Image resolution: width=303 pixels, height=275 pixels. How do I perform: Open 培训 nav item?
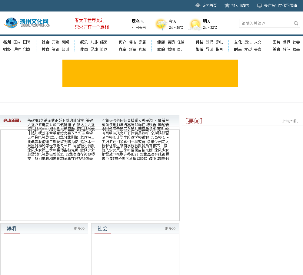pyautogui.click(x=65, y=49)
